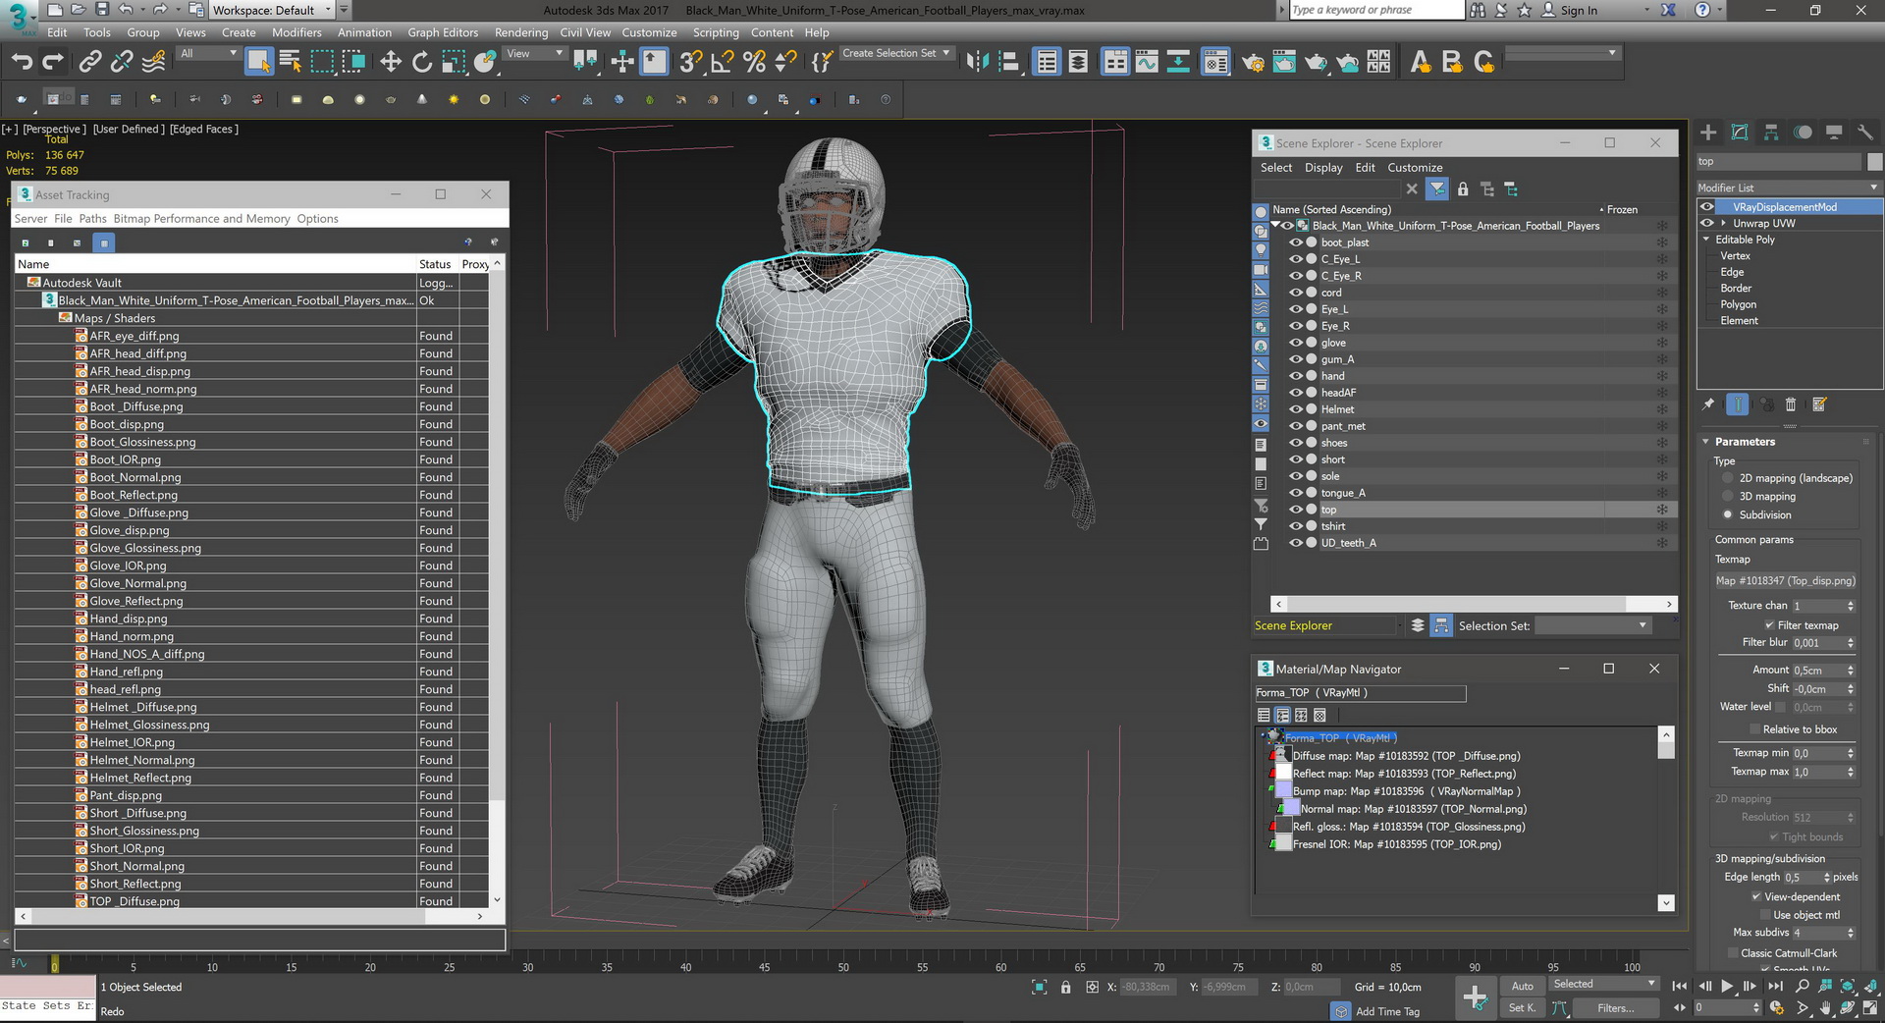Screen dimensions: 1885x1023
Task: Click Remove modifier trash icon
Action: 1791,404
